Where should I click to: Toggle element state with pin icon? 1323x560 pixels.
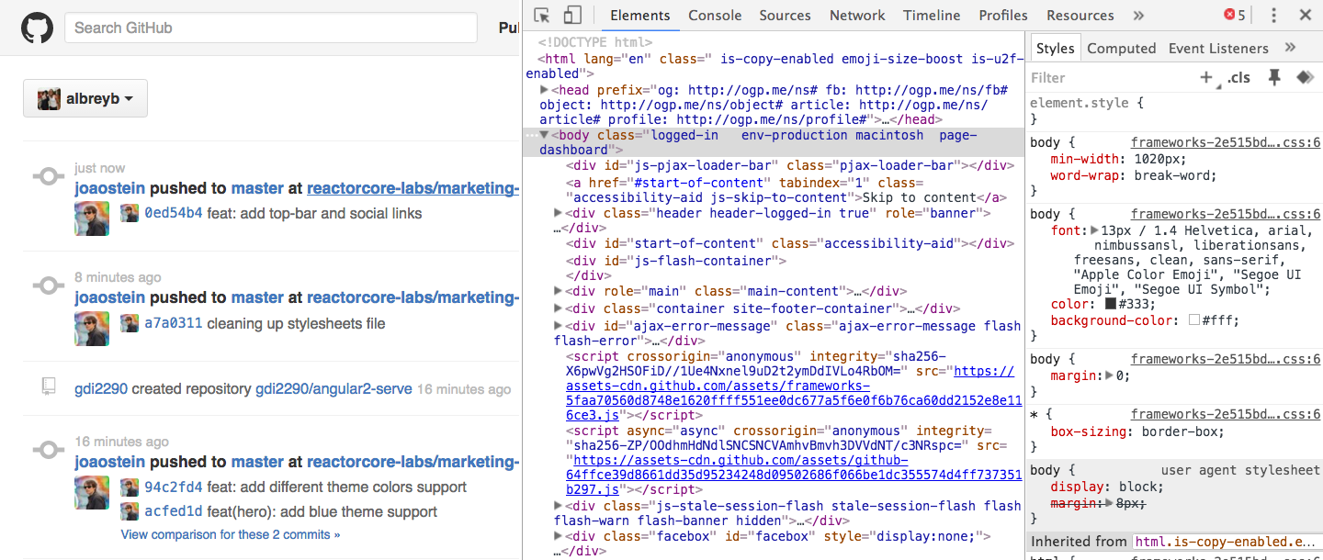click(1274, 78)
